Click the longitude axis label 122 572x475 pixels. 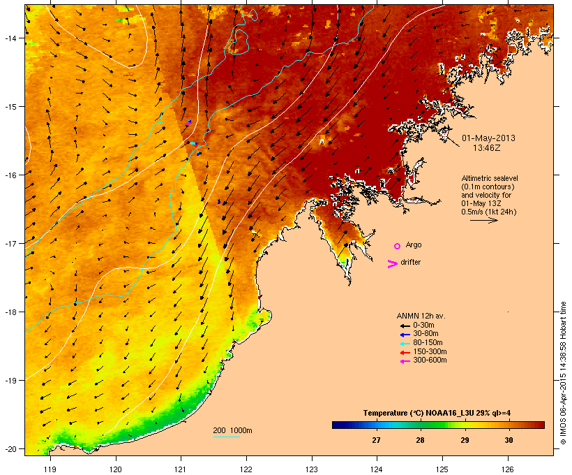point(246,469)
